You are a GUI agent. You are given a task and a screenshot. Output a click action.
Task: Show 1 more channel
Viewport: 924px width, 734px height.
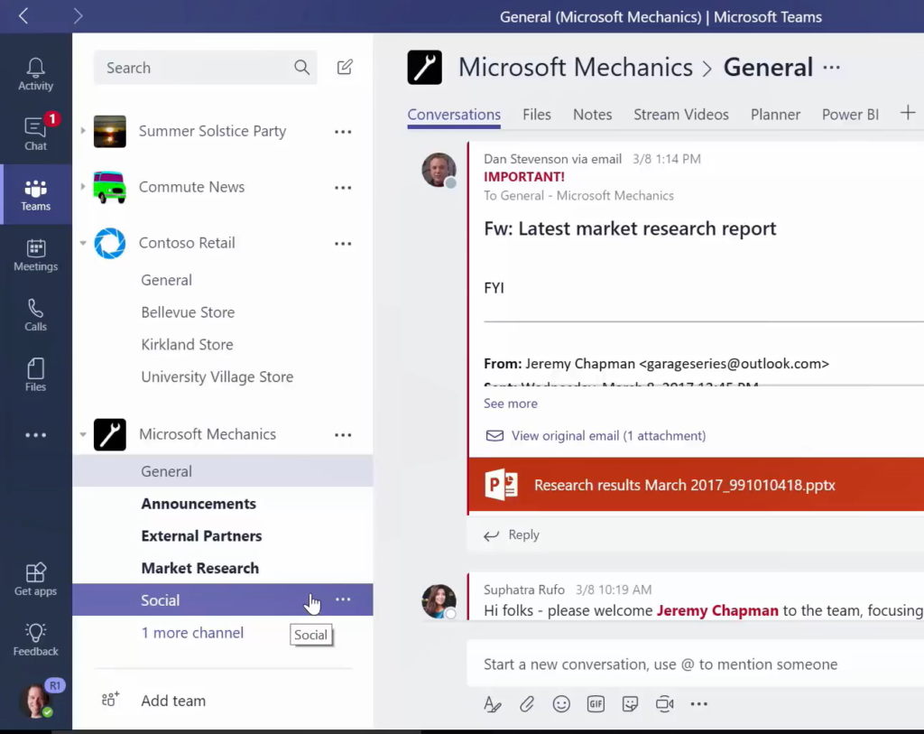click(x=192, y=633)
